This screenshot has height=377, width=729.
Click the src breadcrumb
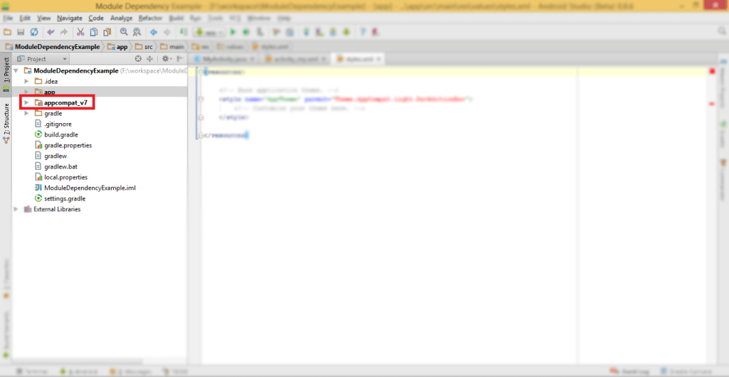coord(144,46)
